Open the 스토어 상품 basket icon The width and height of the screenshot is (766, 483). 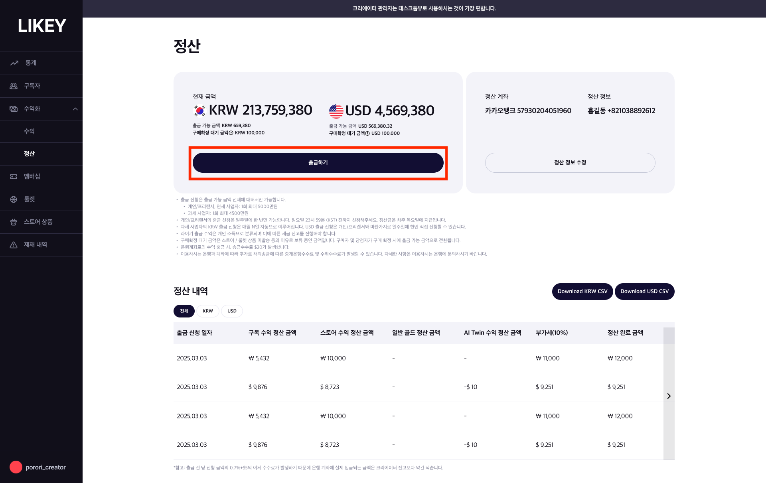(x=14, y=222)
